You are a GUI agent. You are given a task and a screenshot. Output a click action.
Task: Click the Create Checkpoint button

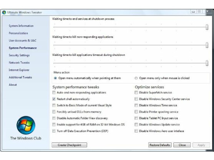69,145
